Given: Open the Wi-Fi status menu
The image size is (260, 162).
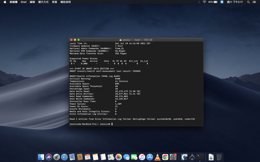Looking at the screenshot, I should pyautogui.click(x=204, y=2).
